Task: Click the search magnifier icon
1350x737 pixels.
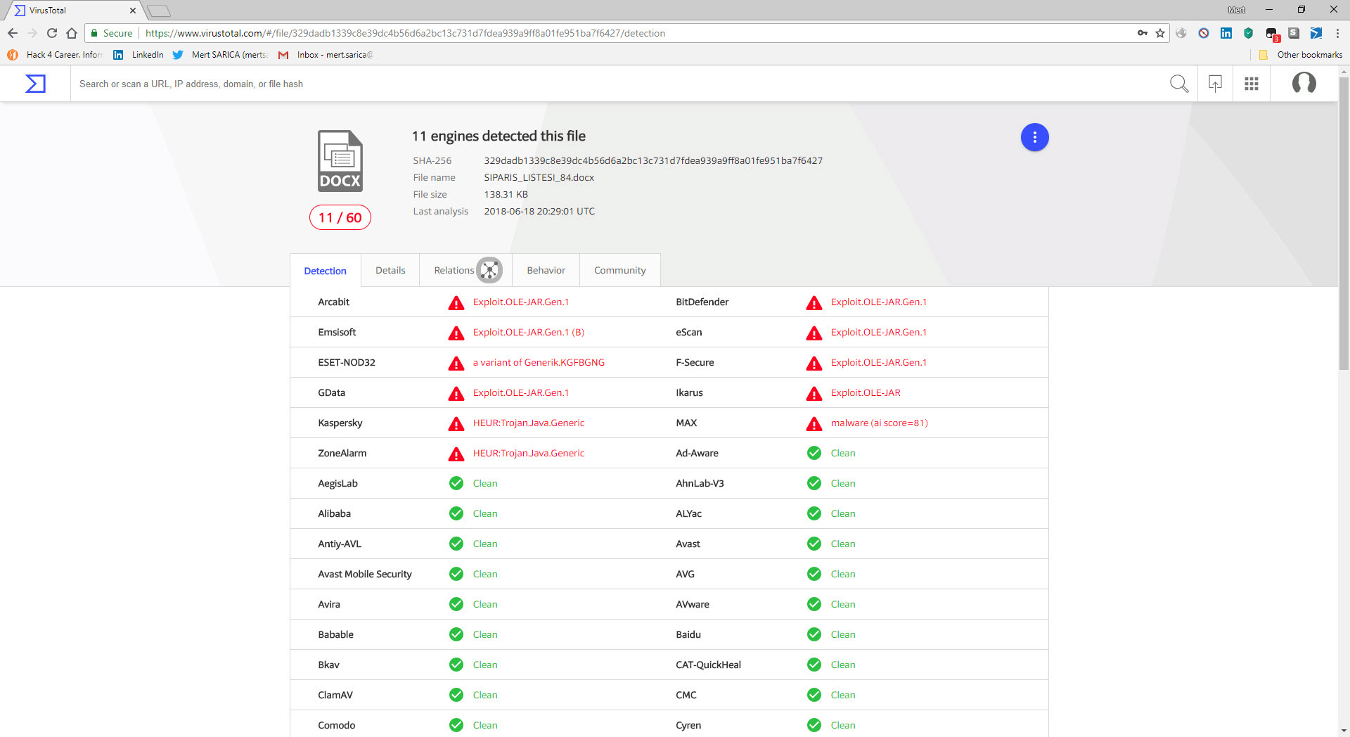Action: coord(1179,84)
